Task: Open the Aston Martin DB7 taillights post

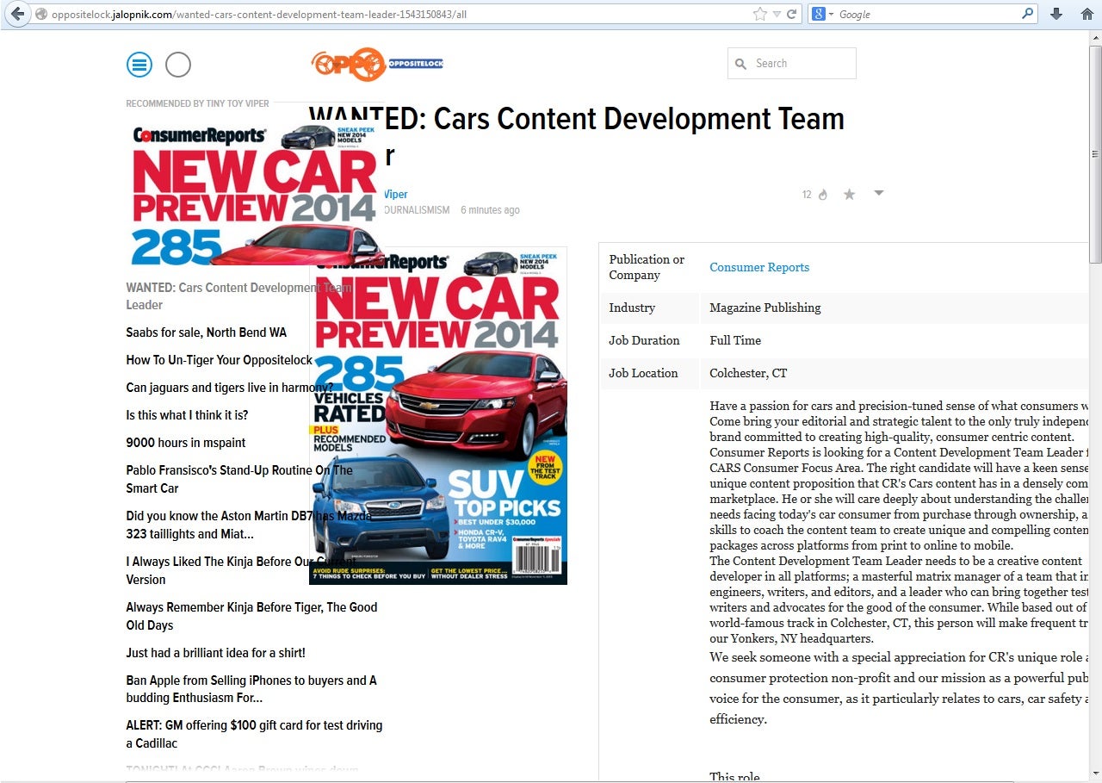Action: point(249,525)
